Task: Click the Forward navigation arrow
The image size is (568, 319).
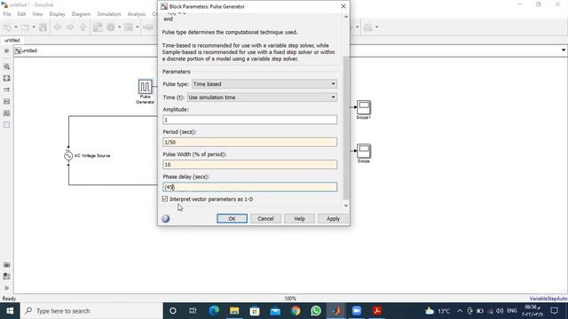Action: click(x=70, y=27)
